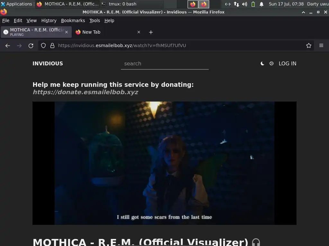
Task: Select MOTHICA Firefox window in taskbar
Action: [67, 4]
